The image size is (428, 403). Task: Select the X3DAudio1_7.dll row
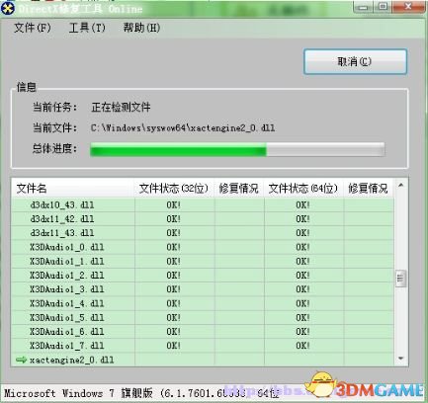(203, 346)
